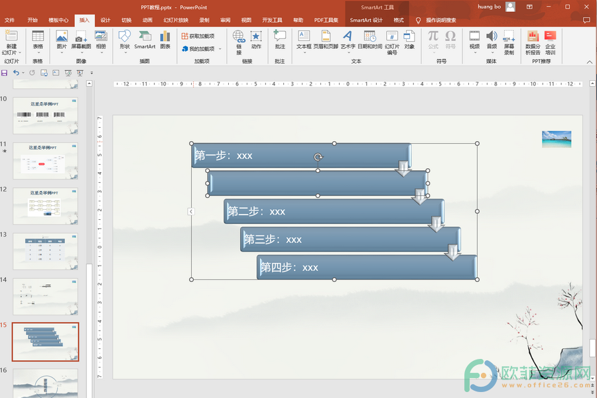Select slide 14 thumbnail

(x=45, y=296)
